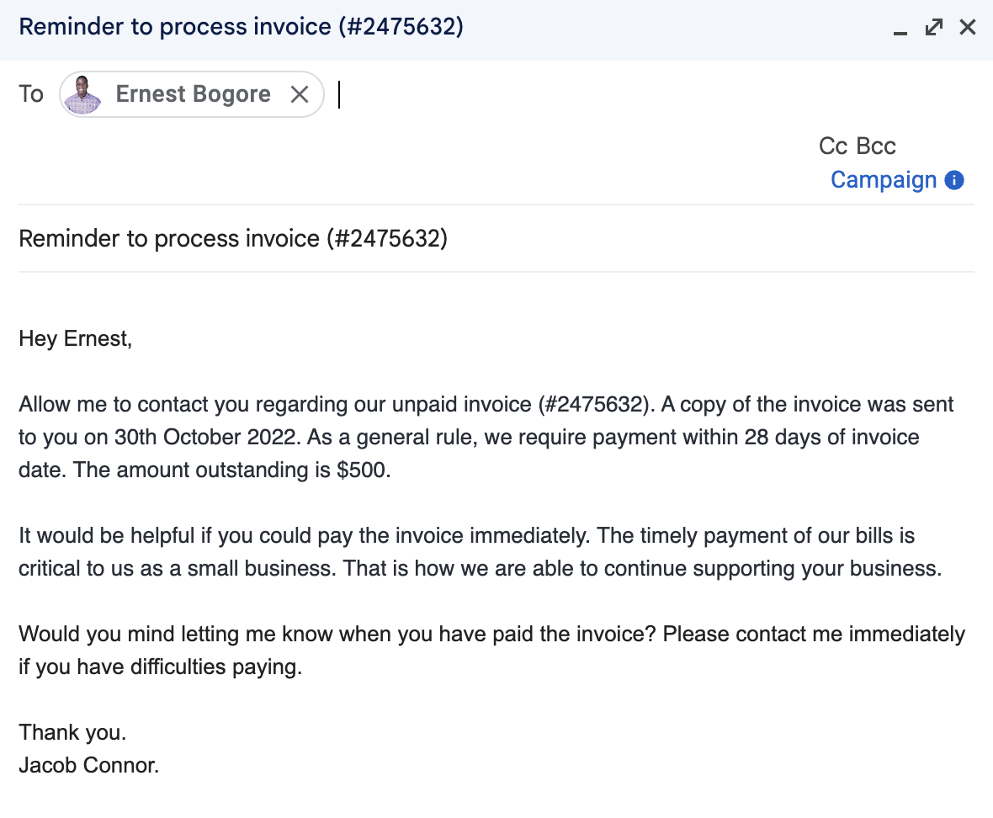Screen dimensions: 993x818
Task: Select the Ernest Bogore recipient chip
Action: click(192, 94)
